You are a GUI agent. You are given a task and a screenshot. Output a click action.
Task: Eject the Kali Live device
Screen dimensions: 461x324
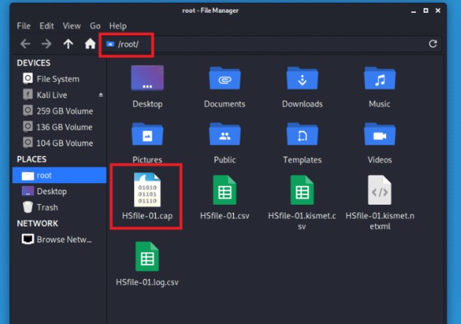[x=101, y=94]
